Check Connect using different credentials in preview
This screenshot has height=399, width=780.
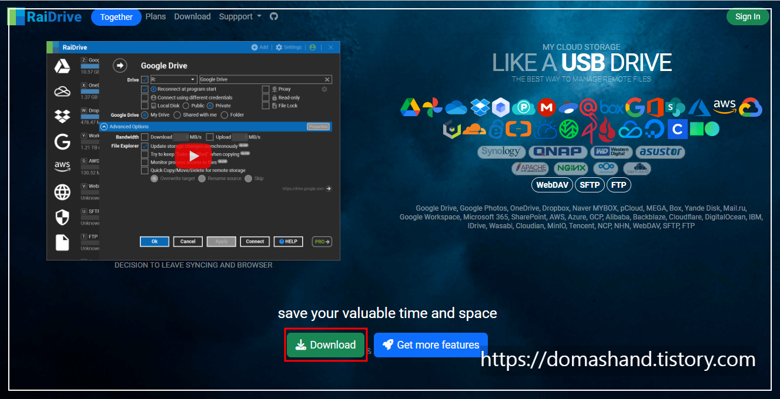(145, 97)
